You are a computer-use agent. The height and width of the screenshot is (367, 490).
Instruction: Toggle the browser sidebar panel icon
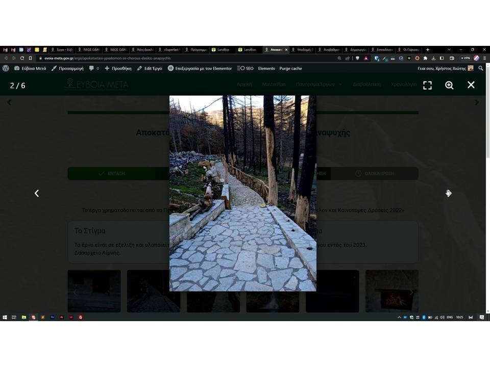point(442,58)
